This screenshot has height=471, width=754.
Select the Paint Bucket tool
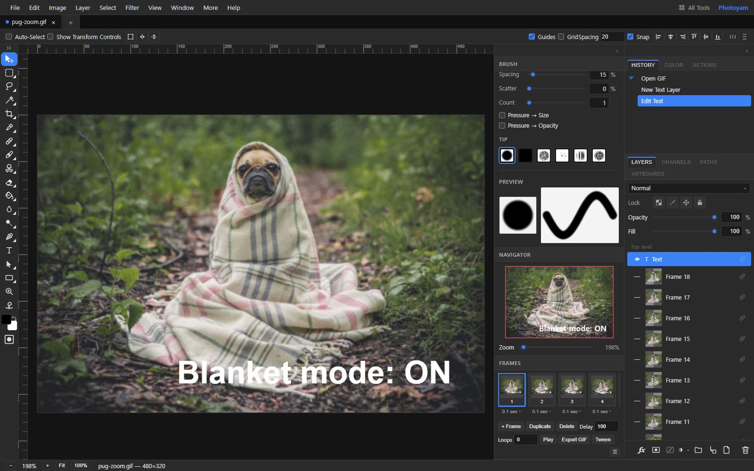point(9,195)
